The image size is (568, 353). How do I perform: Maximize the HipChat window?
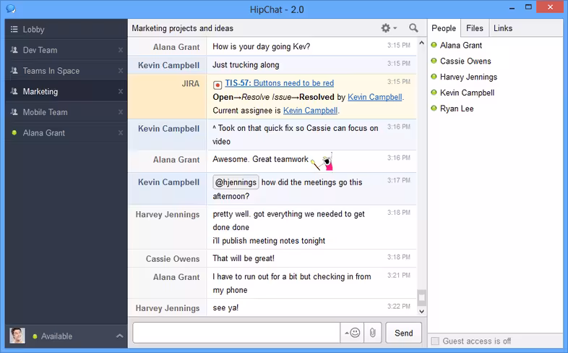[528, 7]
